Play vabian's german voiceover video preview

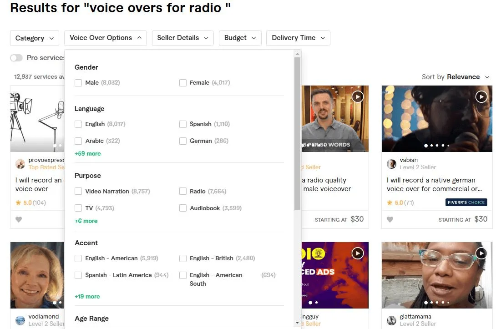tap(481, 96)
